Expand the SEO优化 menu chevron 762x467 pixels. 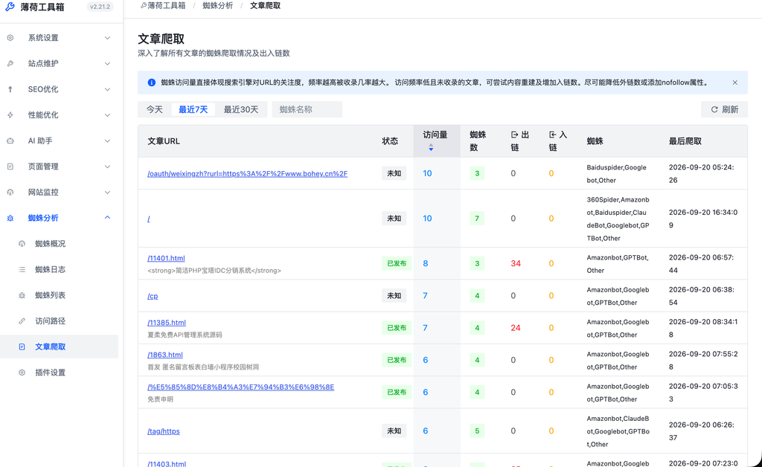(107, 89)
